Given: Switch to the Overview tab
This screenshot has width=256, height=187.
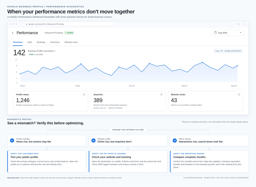Looking at the screenshot, I should coord(18,42).
